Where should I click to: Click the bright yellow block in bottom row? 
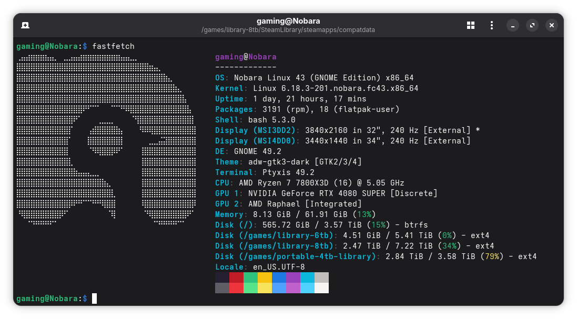point(265,288)
